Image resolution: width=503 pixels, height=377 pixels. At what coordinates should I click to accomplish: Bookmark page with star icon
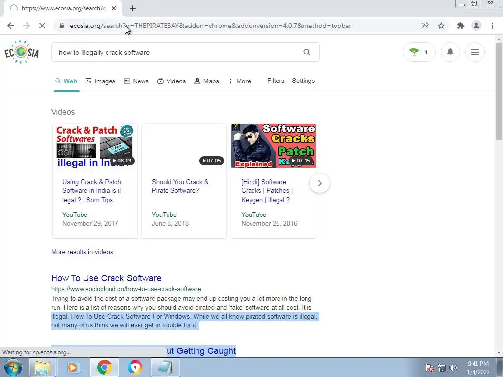[x=441, y=26]
